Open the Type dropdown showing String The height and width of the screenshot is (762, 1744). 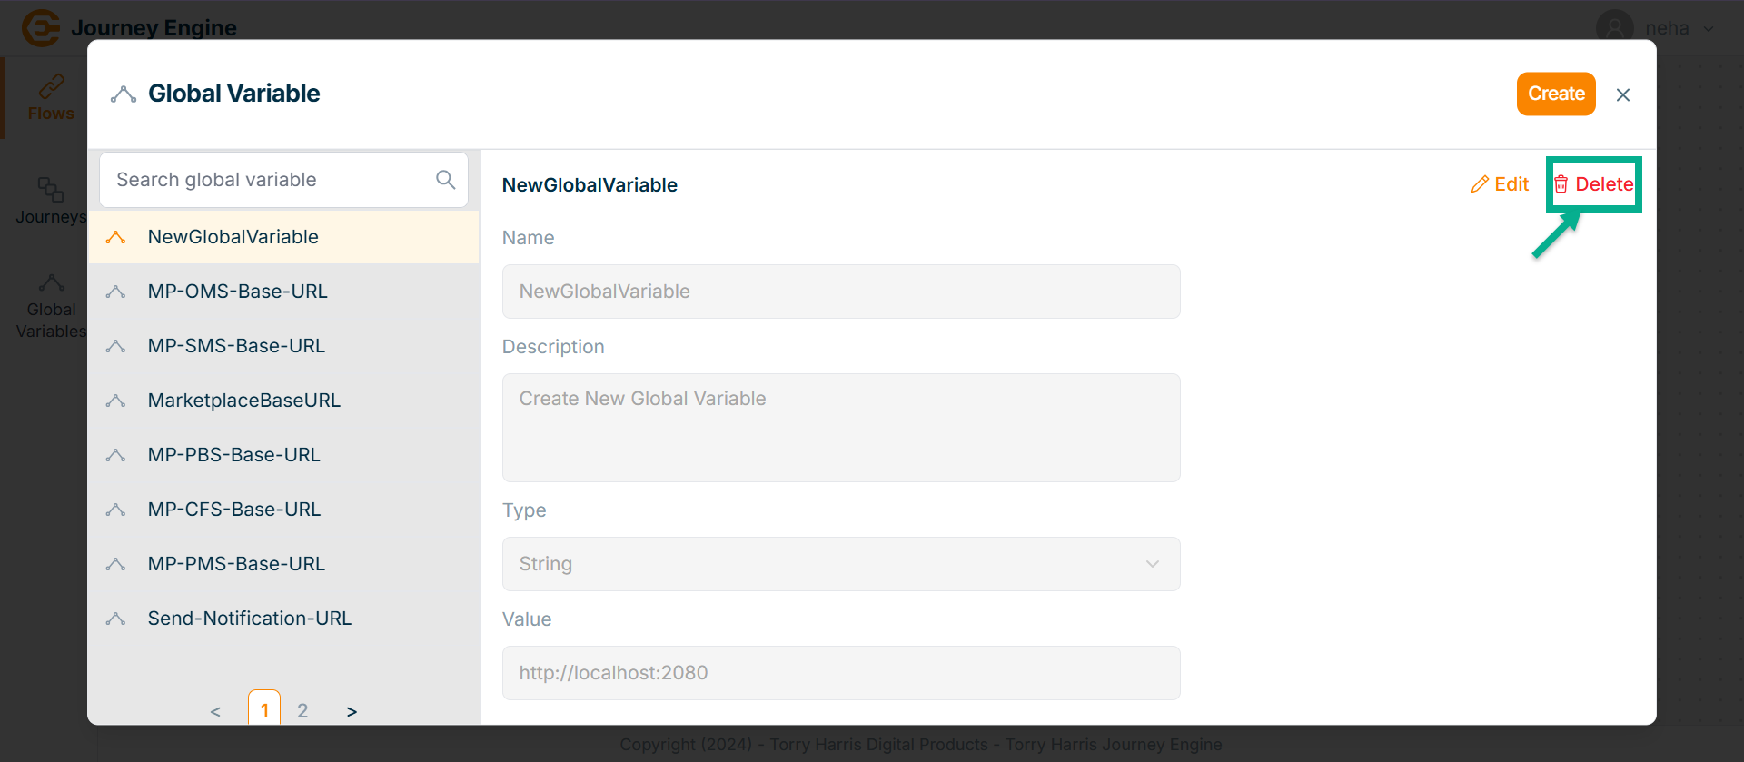click(840, 564)
